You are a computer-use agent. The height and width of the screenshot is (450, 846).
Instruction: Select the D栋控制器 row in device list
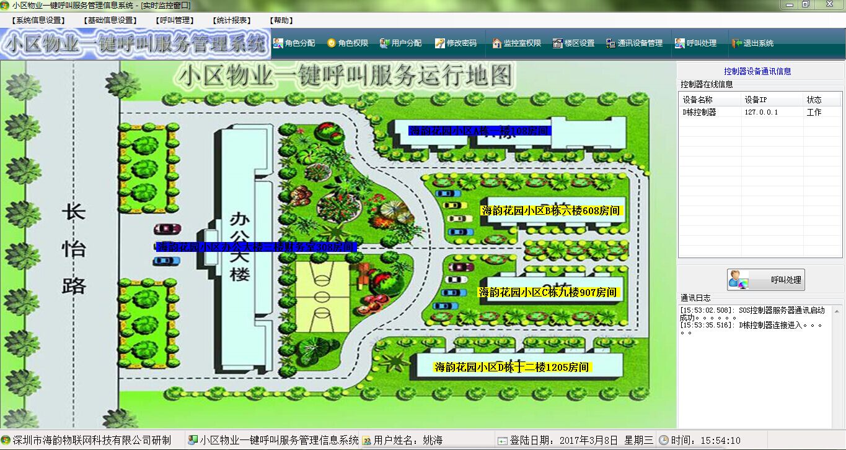tap(700, 112)
